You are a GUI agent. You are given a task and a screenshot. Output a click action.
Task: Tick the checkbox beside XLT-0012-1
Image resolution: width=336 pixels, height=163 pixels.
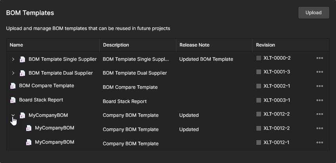tap(259, 142)
